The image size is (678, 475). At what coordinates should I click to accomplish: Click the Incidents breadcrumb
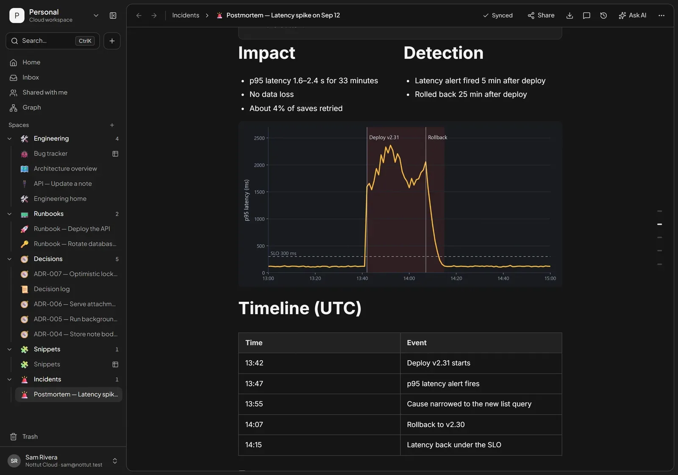pyautogui.click(x=186, y=16)
